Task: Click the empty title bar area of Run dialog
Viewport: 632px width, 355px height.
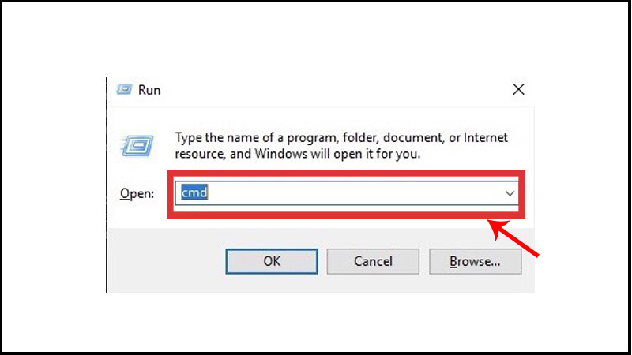Action: point(334,90)
